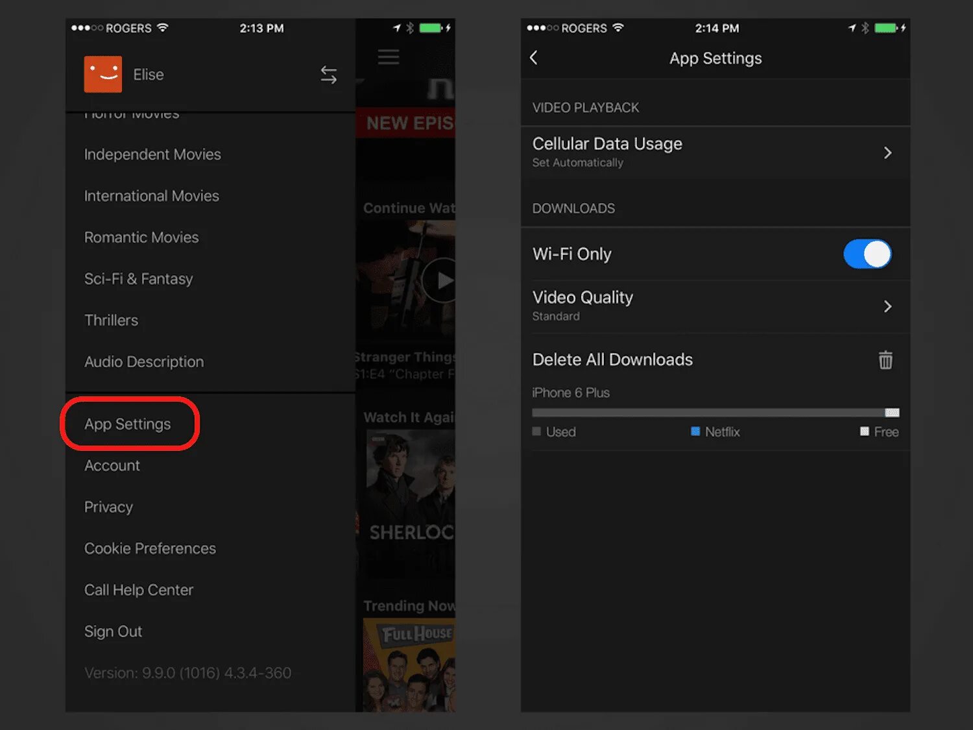Open Independent Movies category

pyautogui.click(x=152, y=154)
